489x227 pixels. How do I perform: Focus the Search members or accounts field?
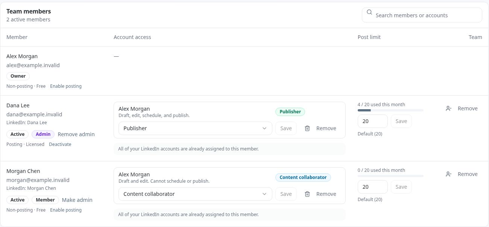click(422, 15)
